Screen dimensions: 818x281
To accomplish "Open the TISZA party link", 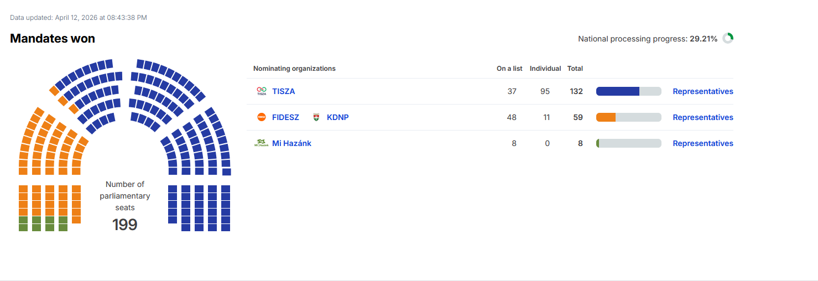I will (x=284, y=91).
